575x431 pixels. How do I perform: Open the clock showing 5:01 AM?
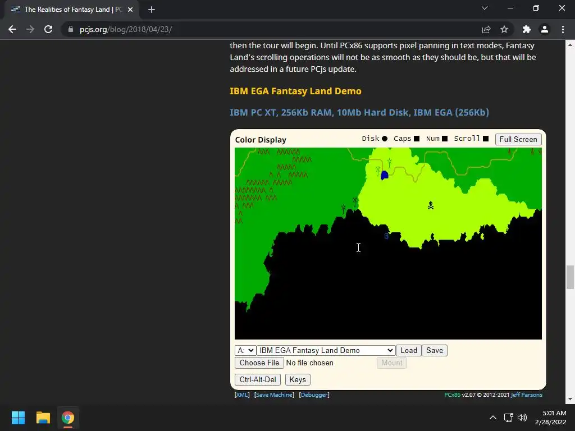[x=551, y=418]
